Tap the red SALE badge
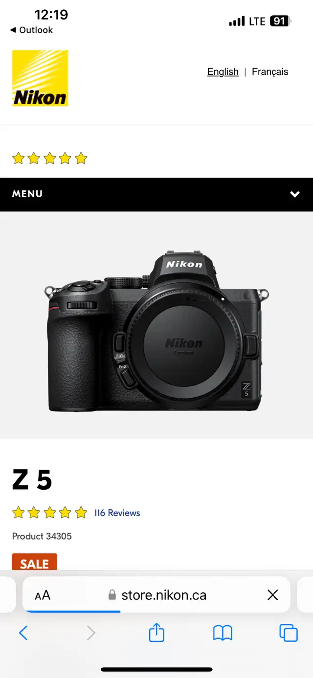The image size is (313, 678). click(x=34, y=562)
